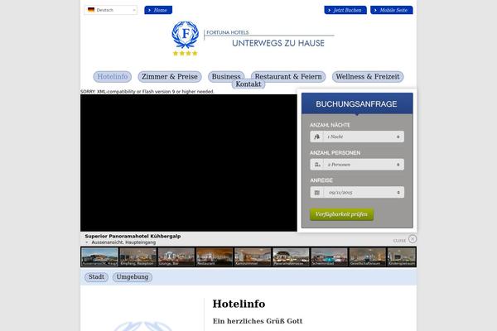Screen dimensions: 497x331
Task: Click the calendar icon in Anreise field
Action: pos(317,192)
